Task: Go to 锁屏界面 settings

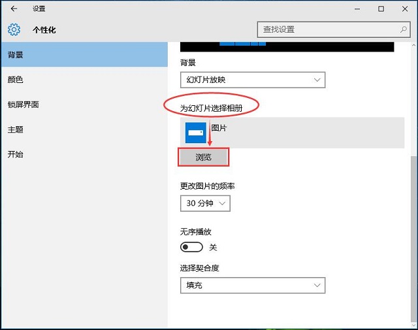Action: pyautogui.click(x=24, y=105)
